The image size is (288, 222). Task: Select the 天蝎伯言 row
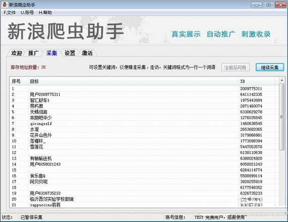[144, 112]
